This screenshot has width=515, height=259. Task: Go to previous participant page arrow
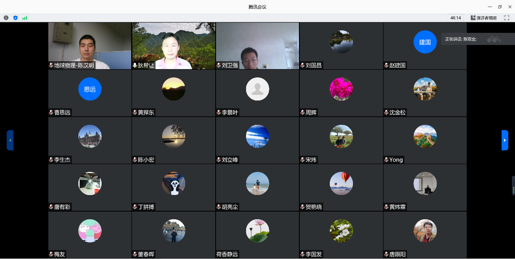click(10, 140)
